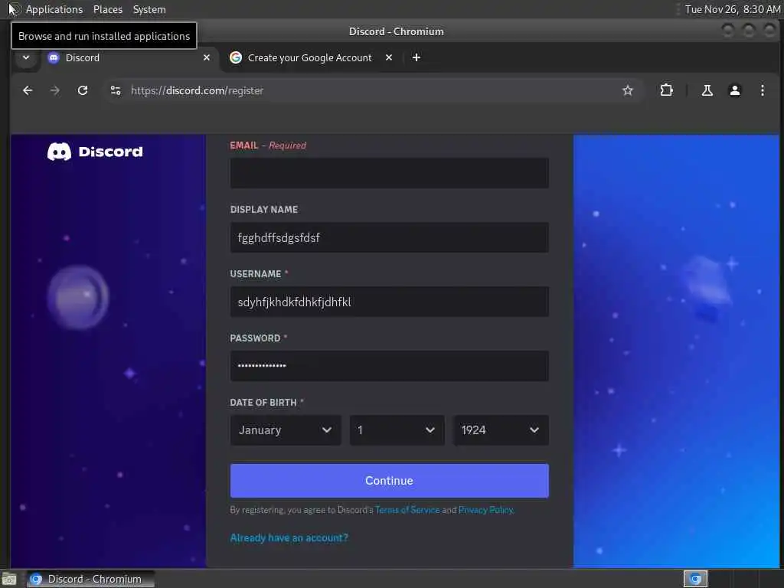Close the Discord tab

[207, 57]
